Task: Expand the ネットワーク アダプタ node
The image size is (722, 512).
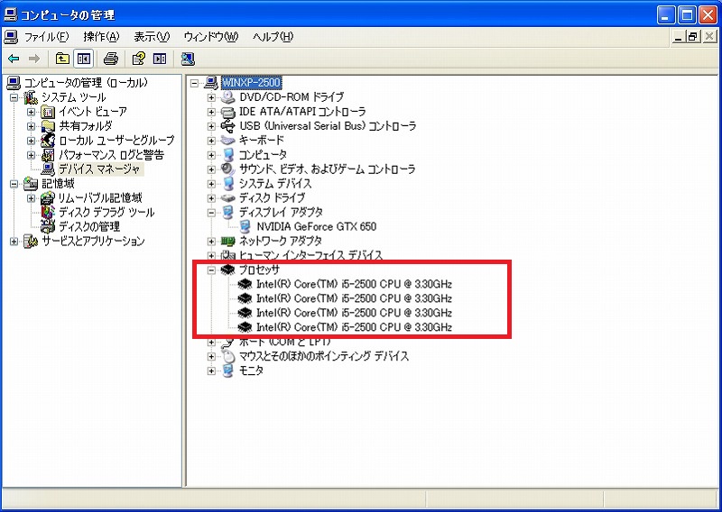Action: [211, 241]
